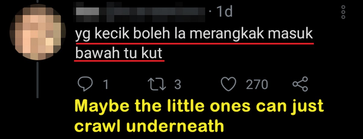Click the short blurred display name
Screen dimensions: 363x139
pyautogui.click(x=87, y=11)
